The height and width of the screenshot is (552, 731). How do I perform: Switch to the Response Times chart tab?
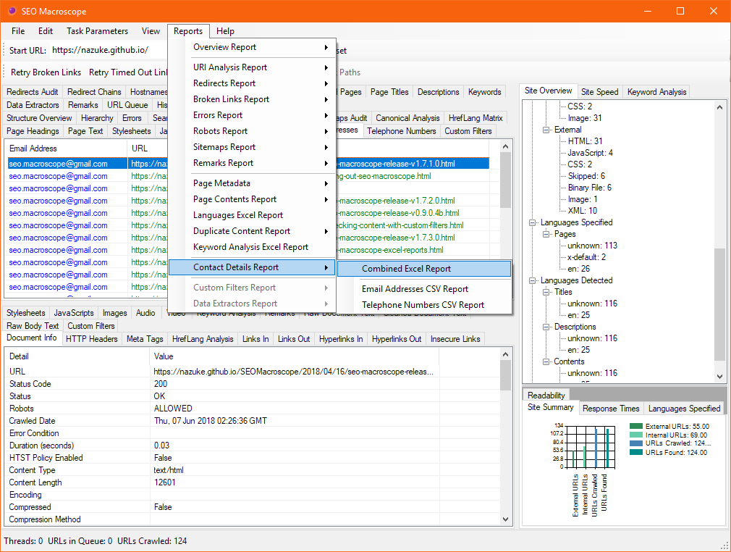tap(611, 409)
